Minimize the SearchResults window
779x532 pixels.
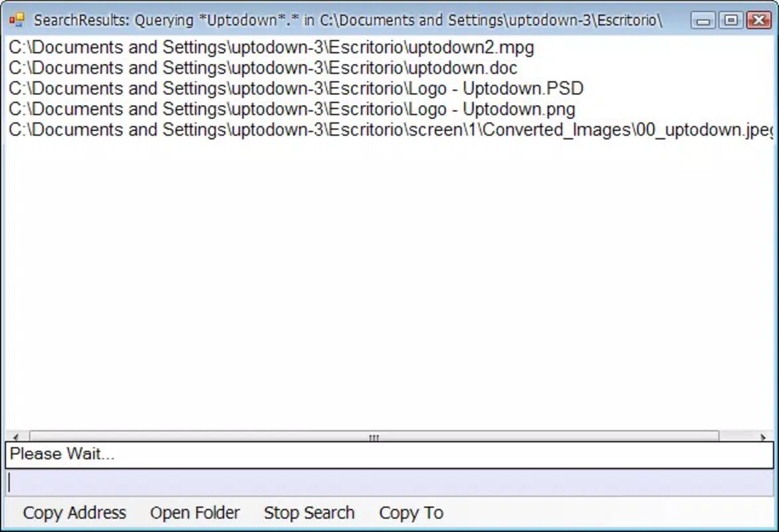tap(703, 21)
